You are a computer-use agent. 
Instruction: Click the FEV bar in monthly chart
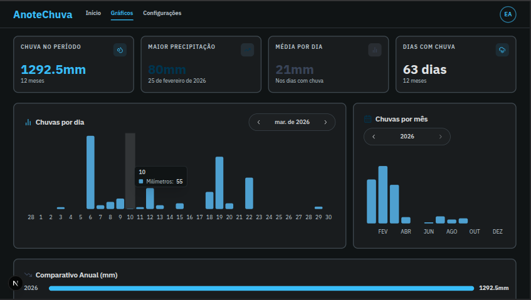click(382, 195)
